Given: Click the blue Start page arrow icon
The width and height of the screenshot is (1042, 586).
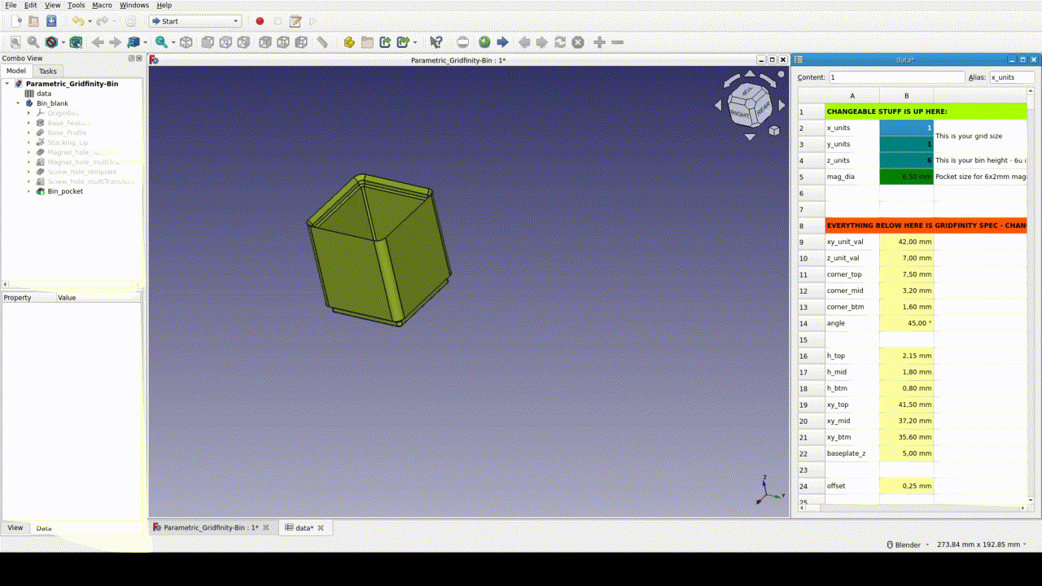Looking at the screenshot, I should (x=502, y=42).
